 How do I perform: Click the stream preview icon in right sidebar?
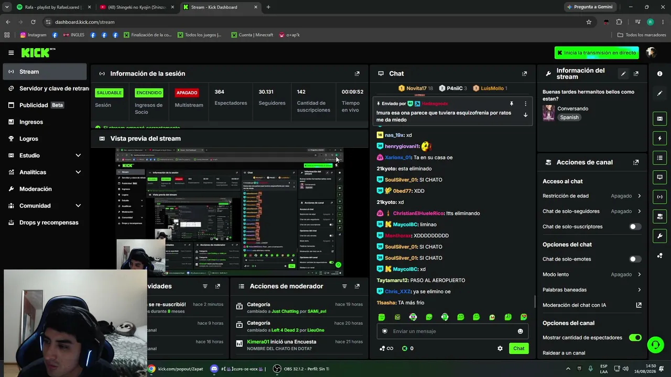point(659,119)
